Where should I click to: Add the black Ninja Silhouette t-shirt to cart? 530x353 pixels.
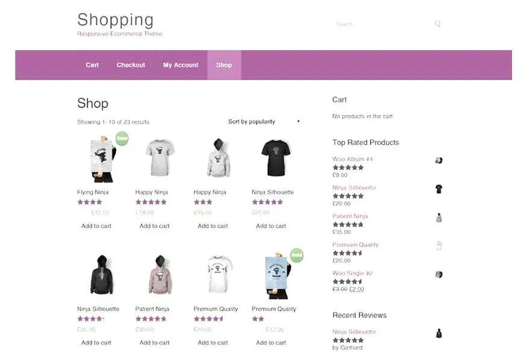pos(271,226)
